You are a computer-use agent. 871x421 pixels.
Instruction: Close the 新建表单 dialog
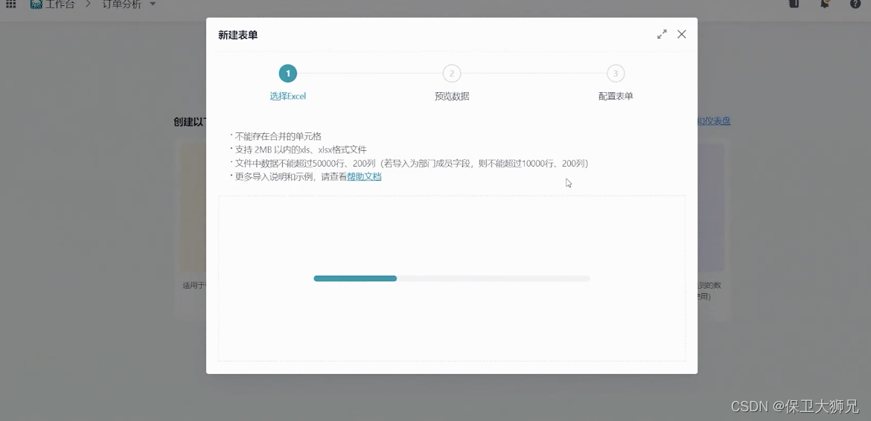click(x=682, y=34)
